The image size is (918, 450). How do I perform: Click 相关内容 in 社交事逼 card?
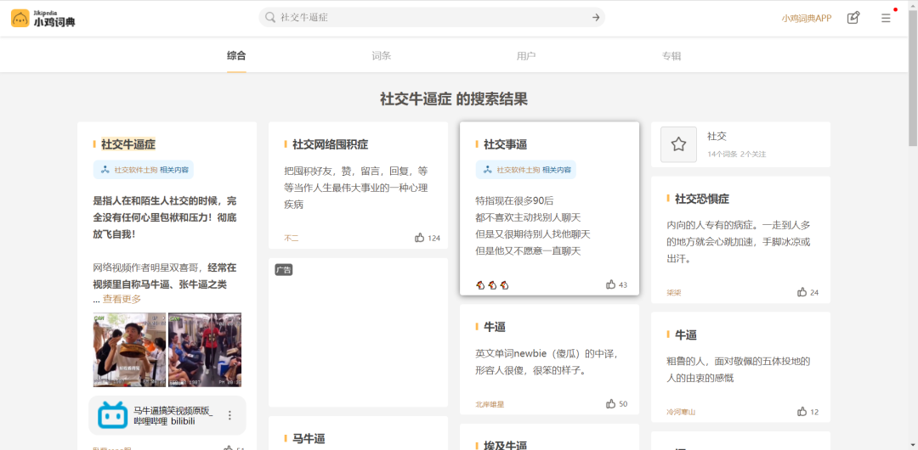[556, 170]
